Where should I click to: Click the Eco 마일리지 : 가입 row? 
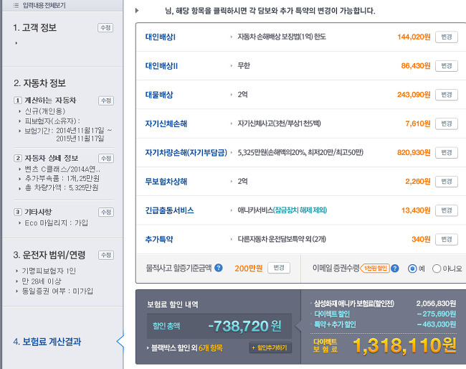[x=56, y=223]
